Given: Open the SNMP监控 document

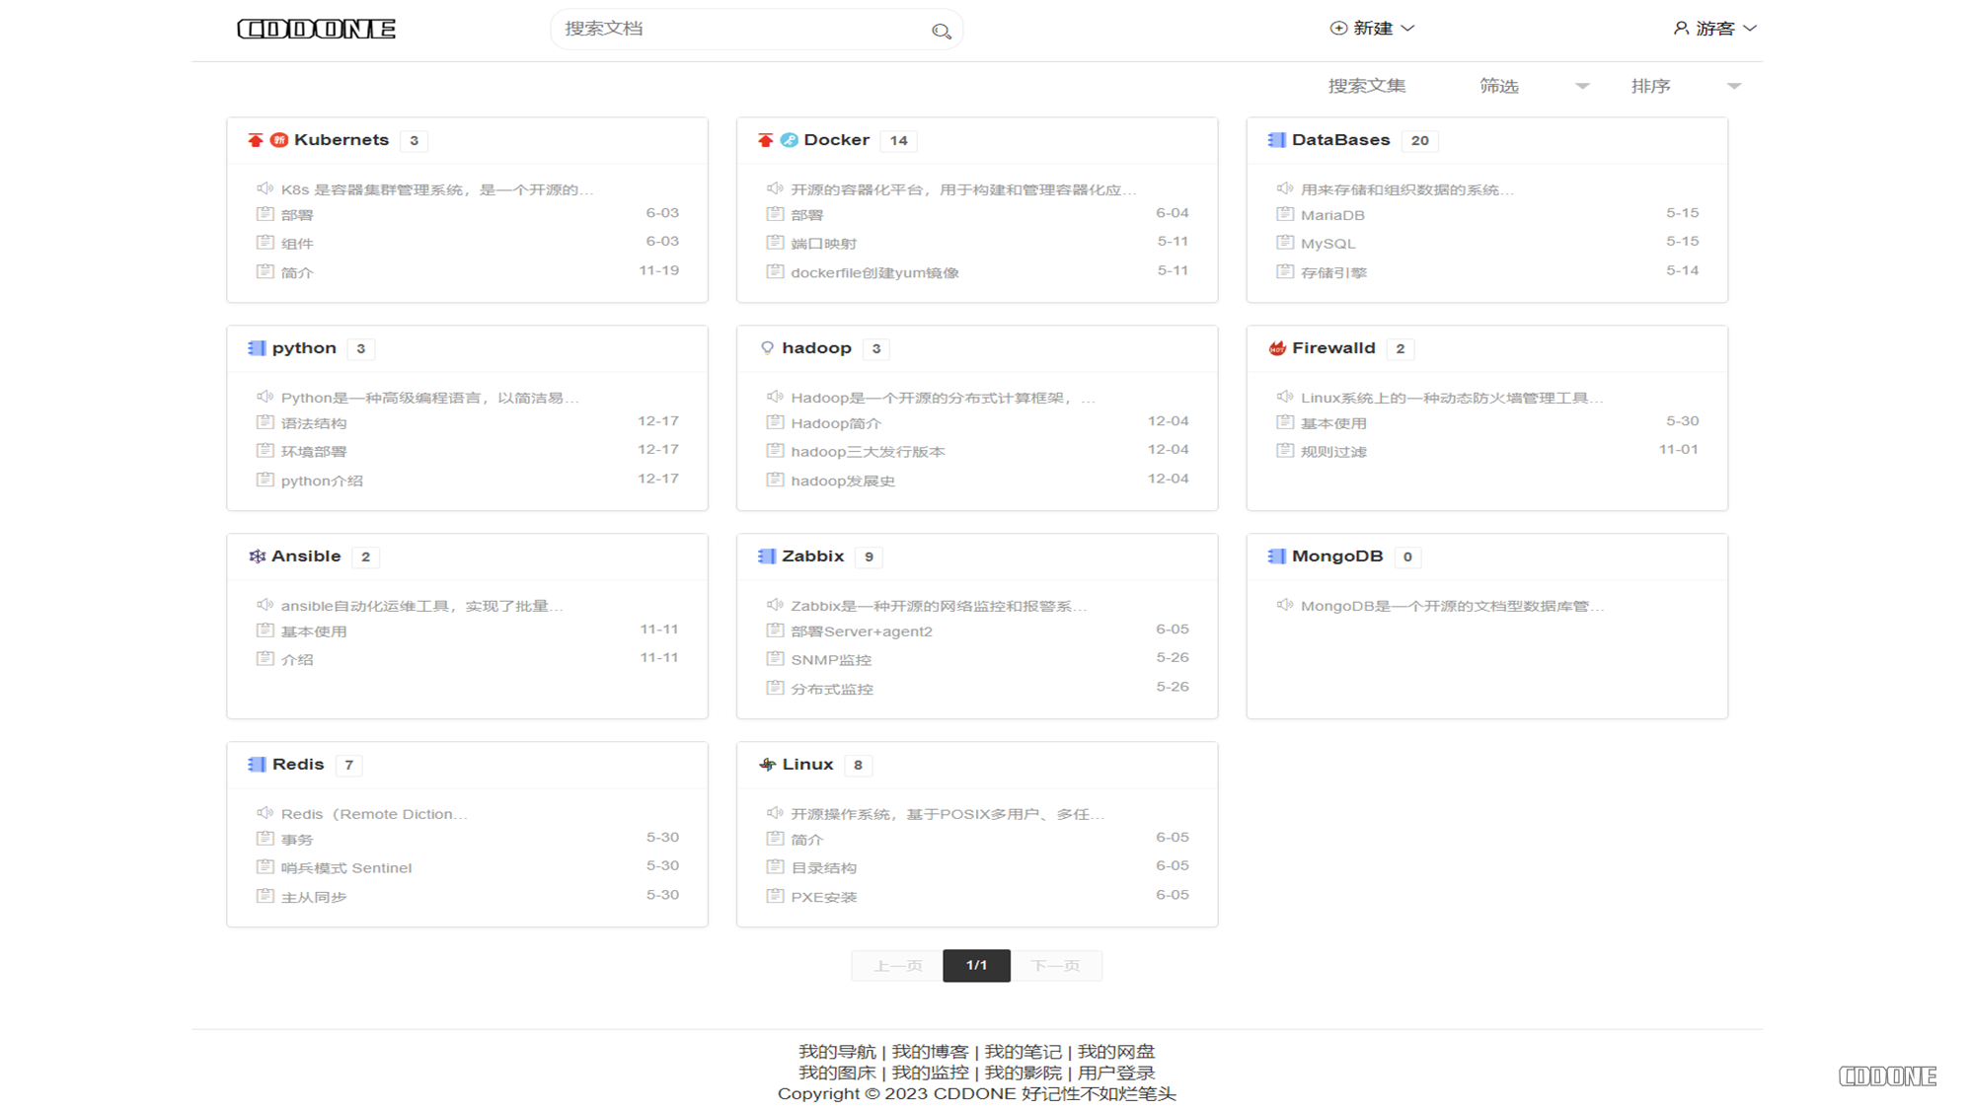Looking at the screenshot, I should click(x=831, y=660).
